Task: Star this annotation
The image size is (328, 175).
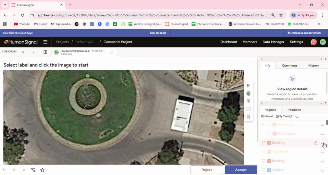Action: [42, 170]
